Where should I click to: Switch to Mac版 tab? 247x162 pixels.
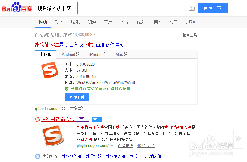(121, 54)
